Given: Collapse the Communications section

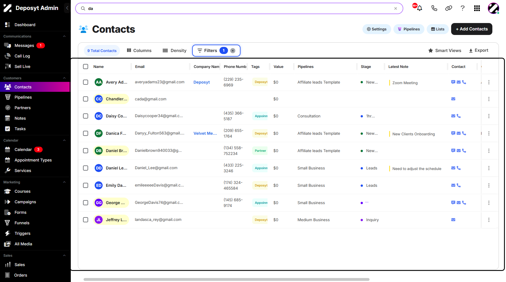Looking at the screenshot, I should coord(64,36).
